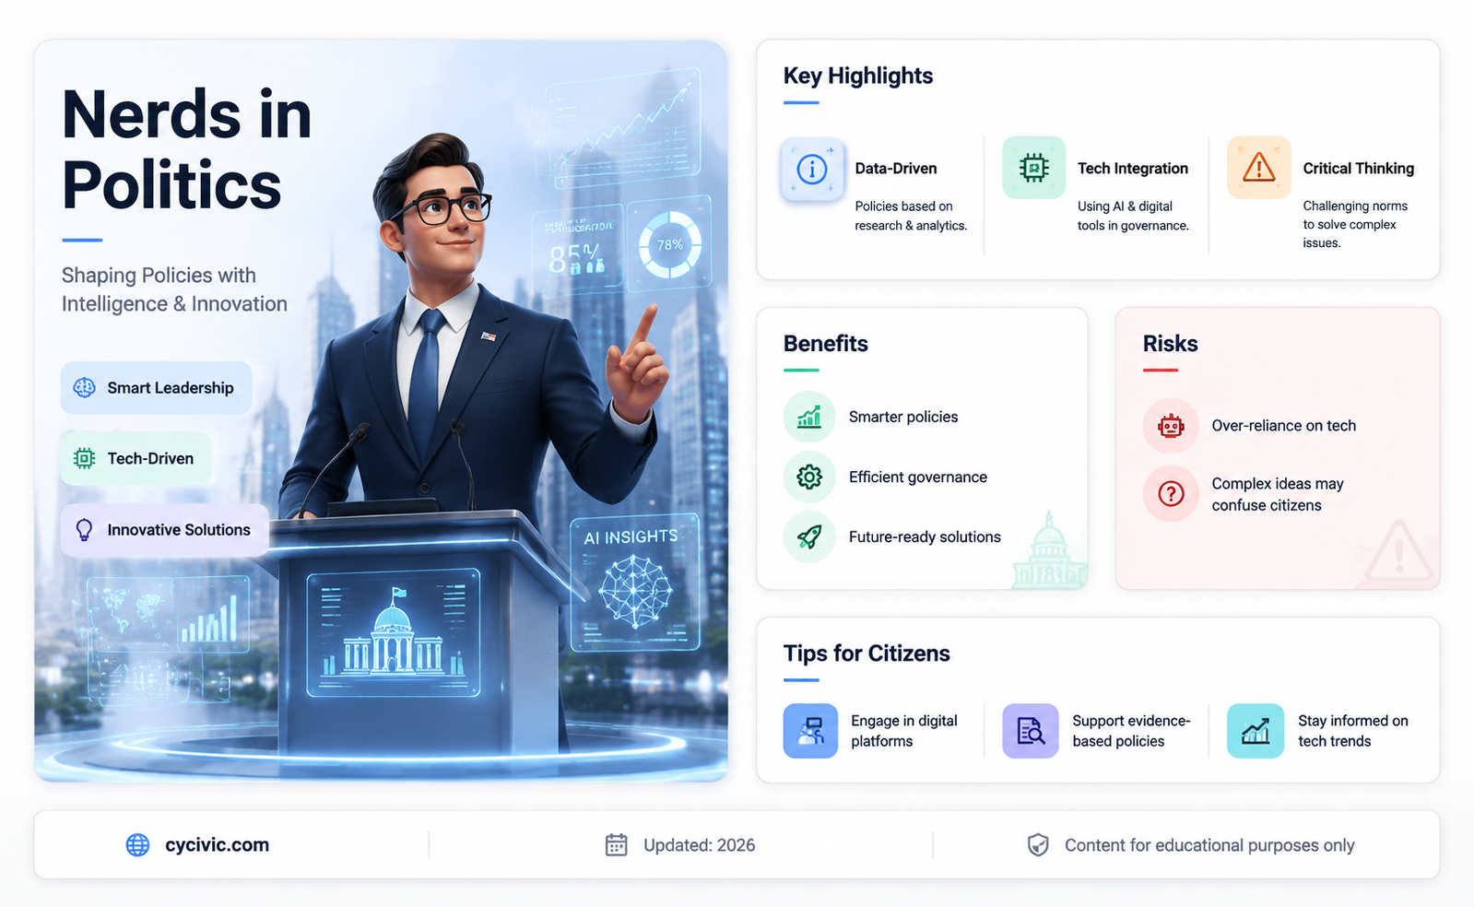Screen dimensions: 1474x907
Task: Click the Future-ready solutions rocket icon
Action: 809,536
